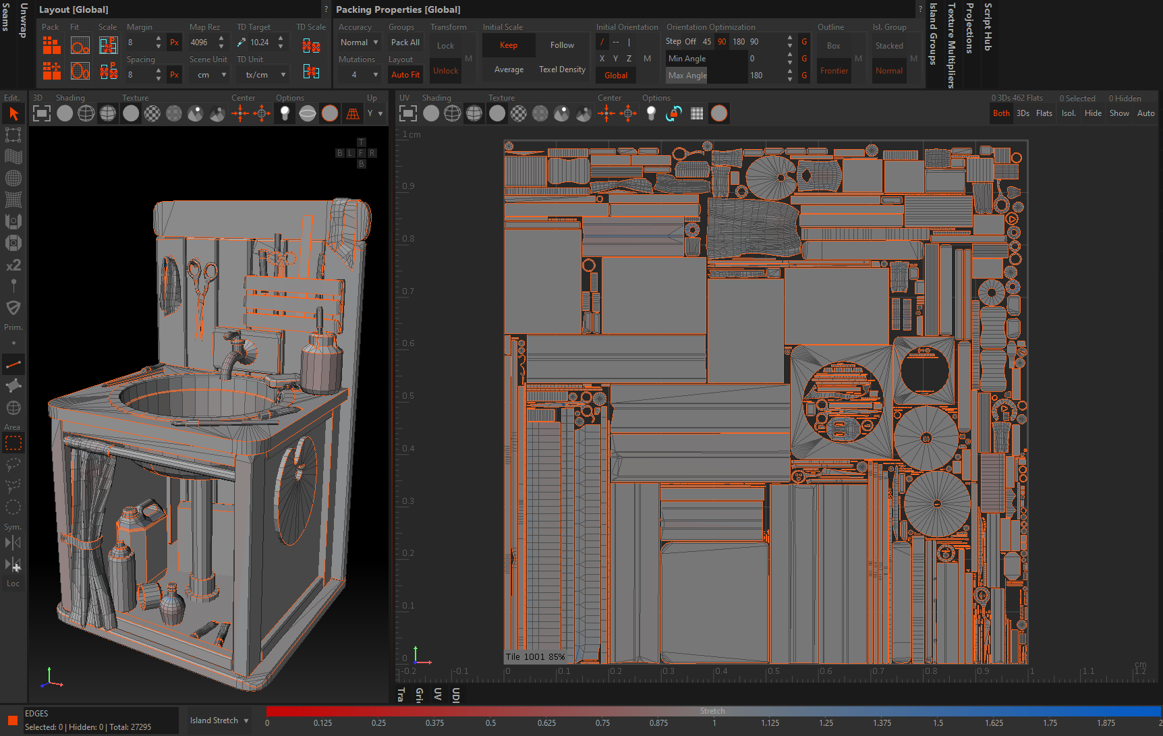Click the padlock rotation icon in UV Options
The height and width of the screenshot is (736, 1163).
point(673,113)
